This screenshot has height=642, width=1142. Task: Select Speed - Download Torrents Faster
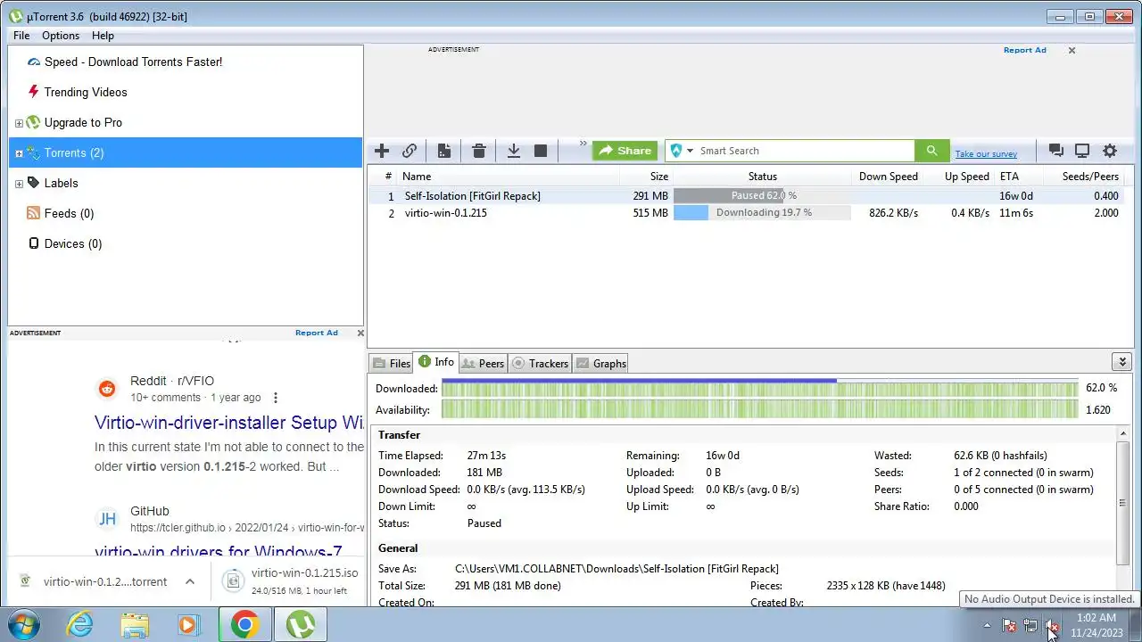tap(133, 62)
